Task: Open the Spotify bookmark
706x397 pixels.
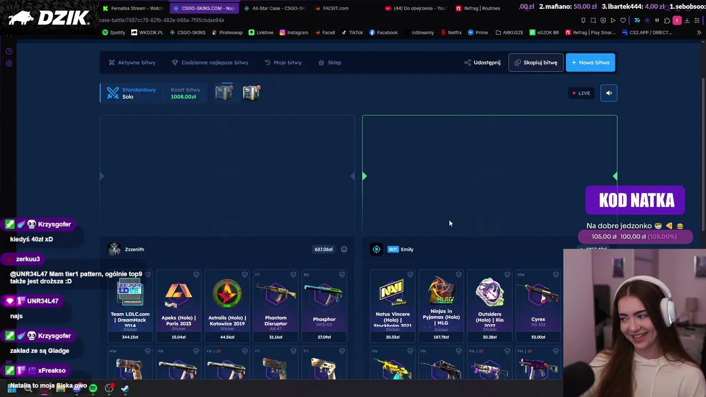Action: click(114, 33)
